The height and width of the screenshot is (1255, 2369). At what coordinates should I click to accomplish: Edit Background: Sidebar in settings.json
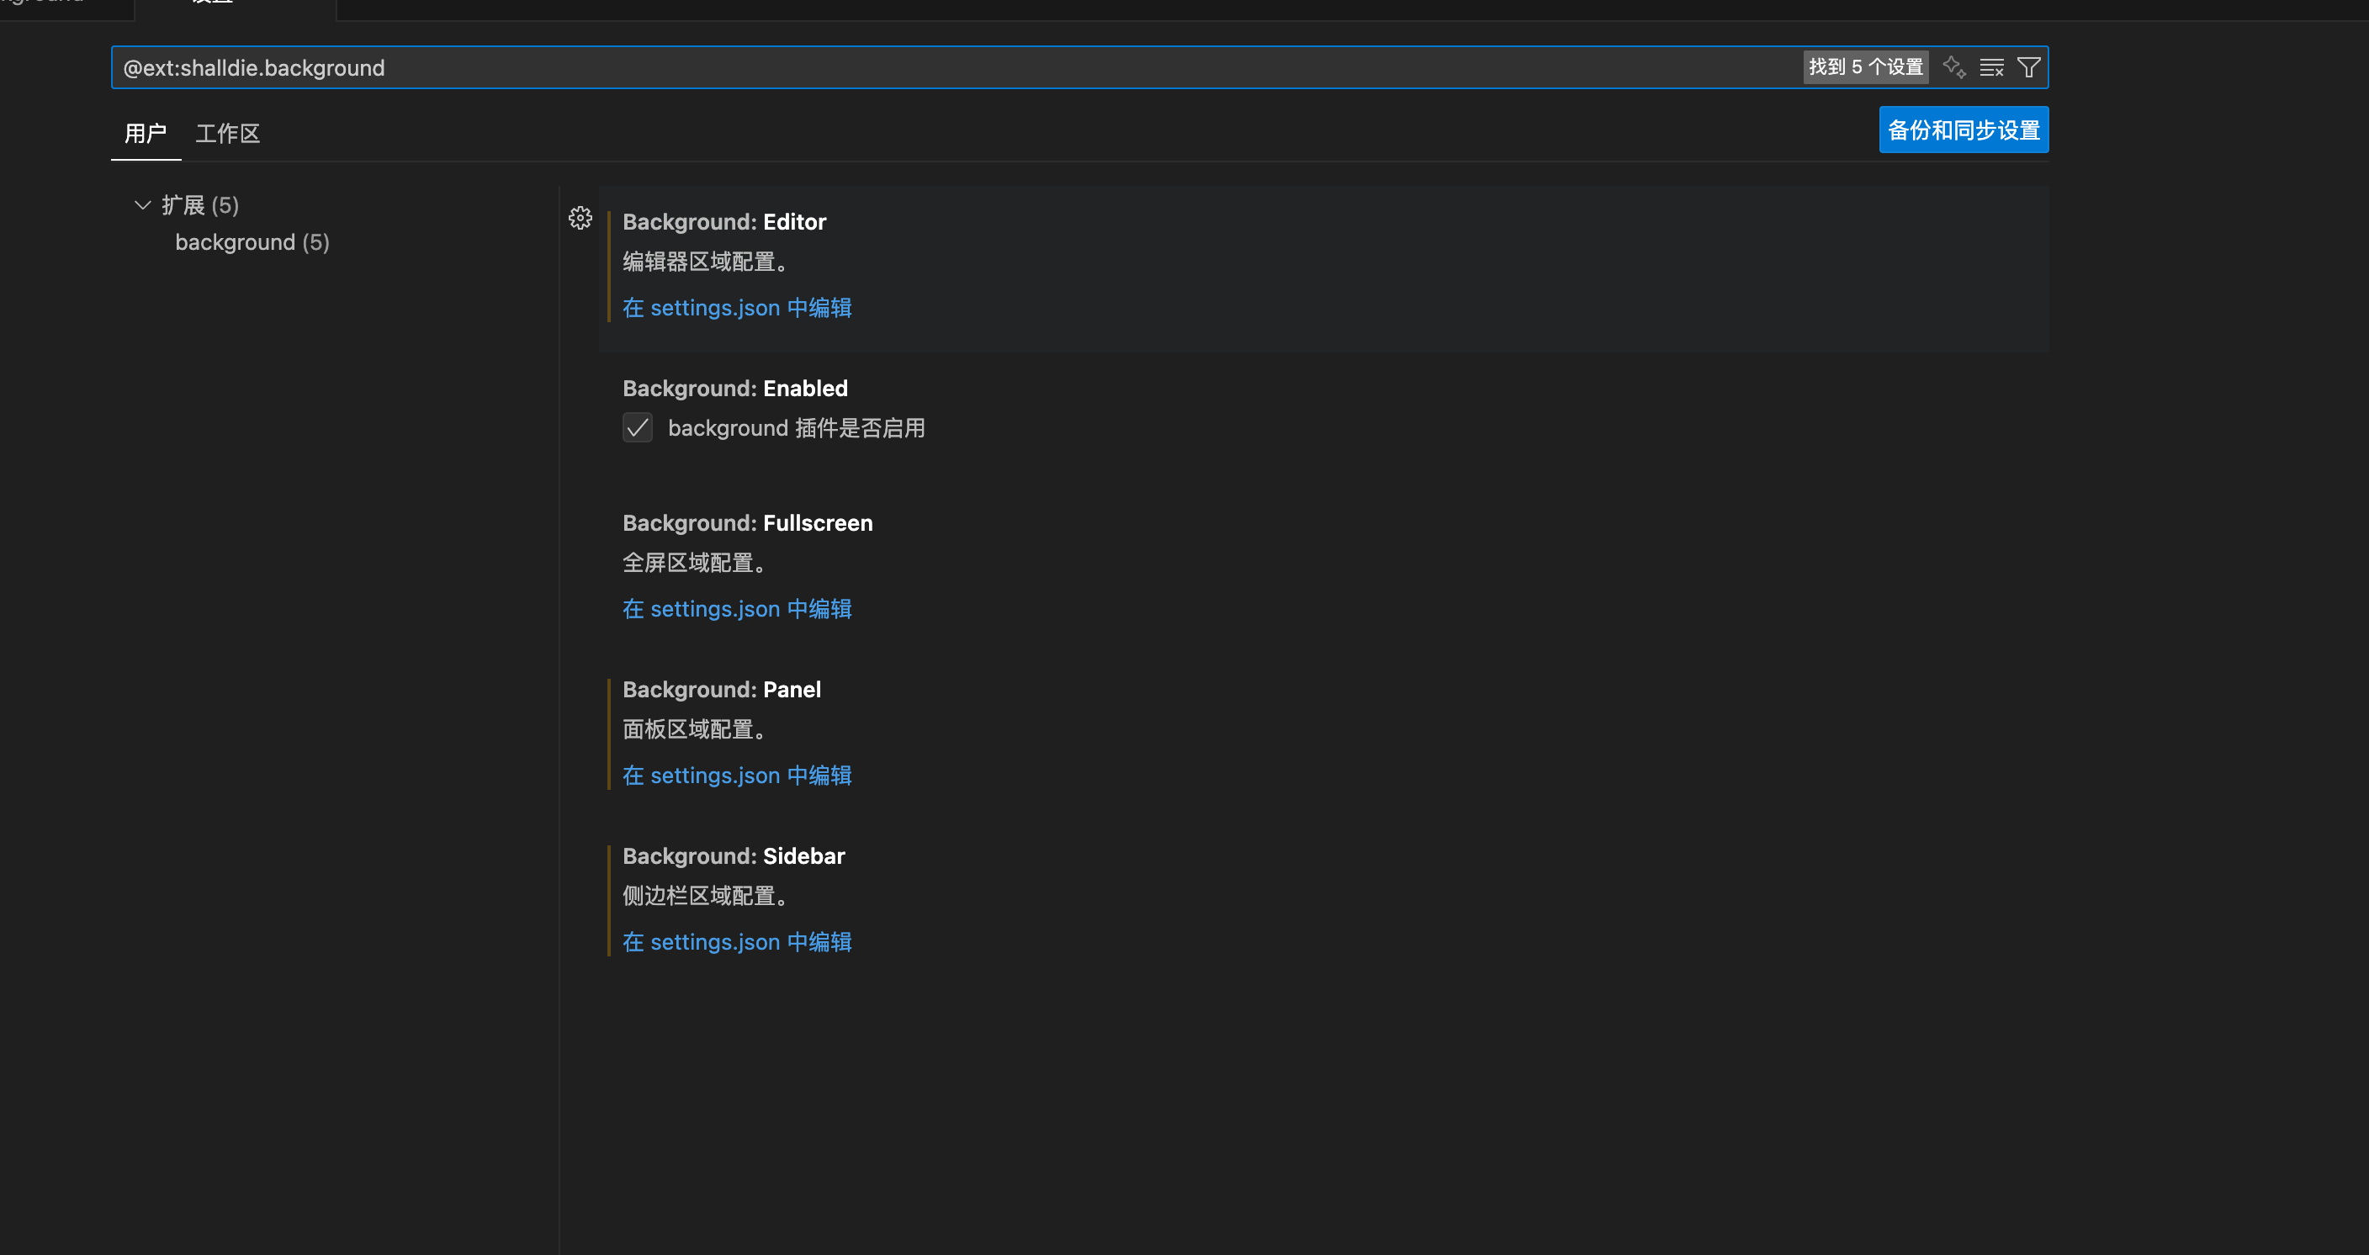click(737, 941)
